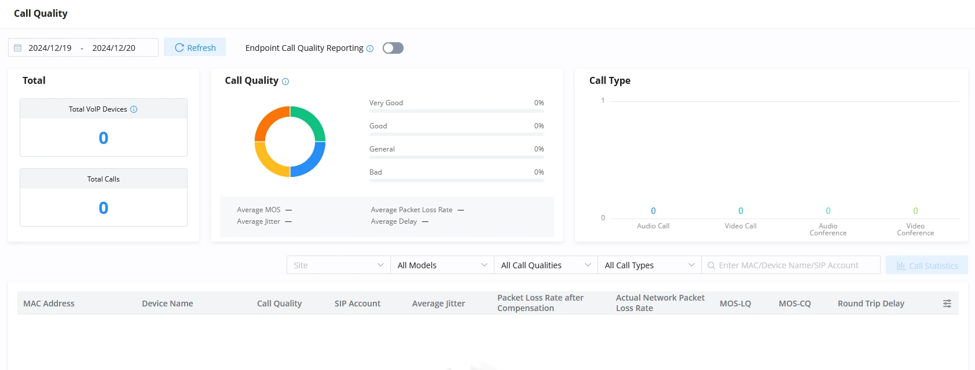Click the Video Call chart label

pyautogui.click(x=741, y=226)
